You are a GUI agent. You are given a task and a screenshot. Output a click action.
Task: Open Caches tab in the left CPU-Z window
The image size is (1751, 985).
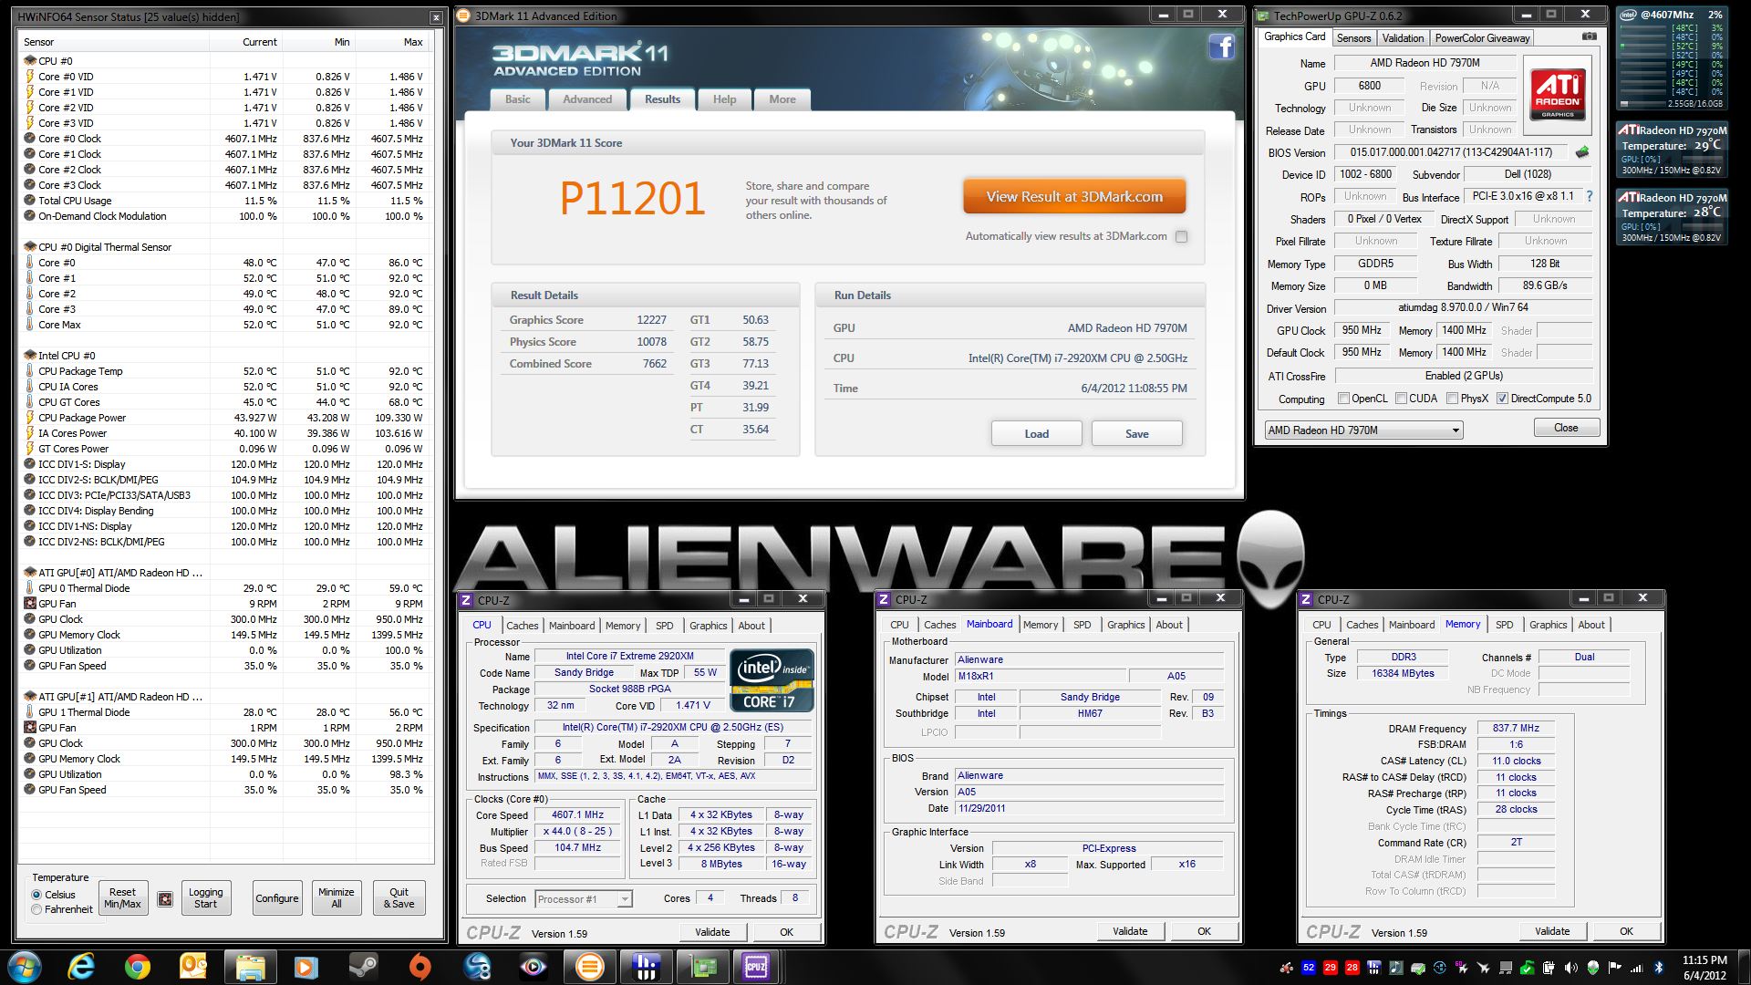[523, 626]
